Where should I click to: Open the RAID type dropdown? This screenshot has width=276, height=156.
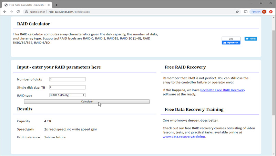[x=67, y=95]
